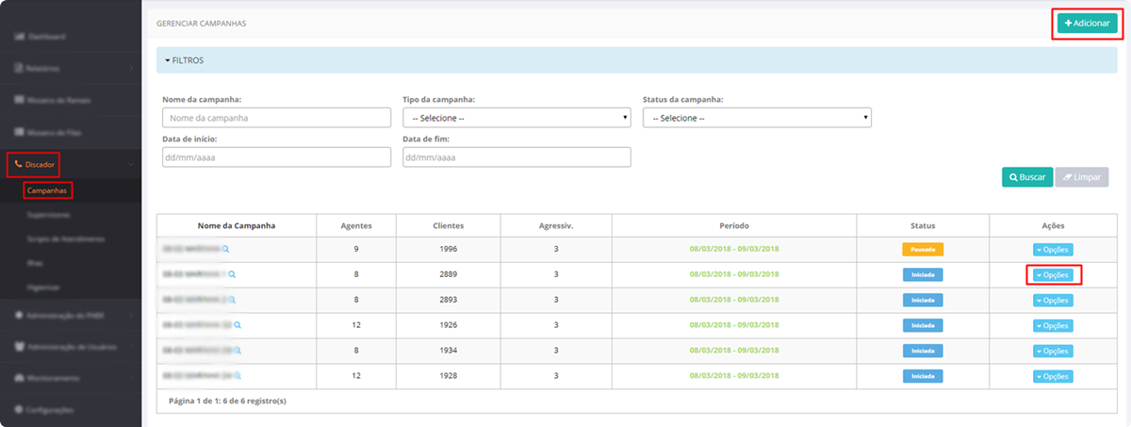Click the Data de início date field

pos(276,157)
